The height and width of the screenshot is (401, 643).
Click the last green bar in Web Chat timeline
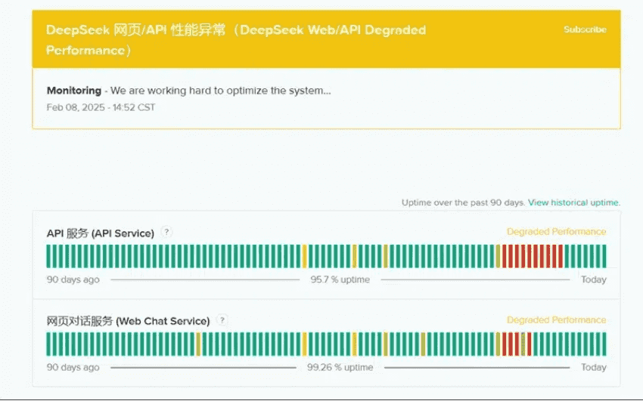click(604, 344)
